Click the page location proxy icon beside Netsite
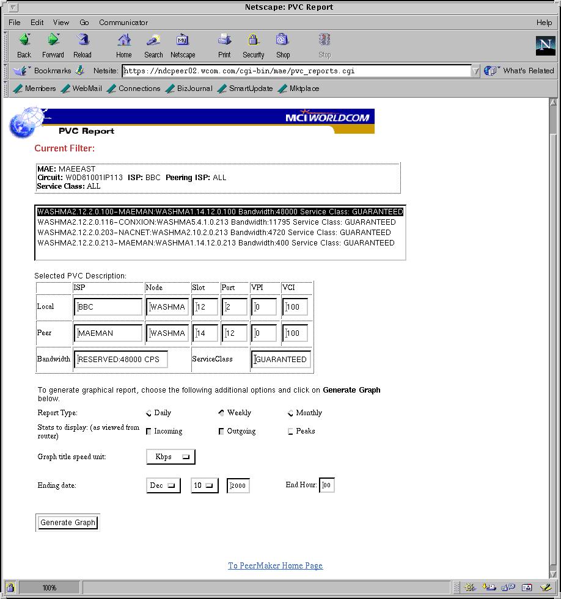The height and width of the screenshot is (599, 561). (x=79, y=71)
